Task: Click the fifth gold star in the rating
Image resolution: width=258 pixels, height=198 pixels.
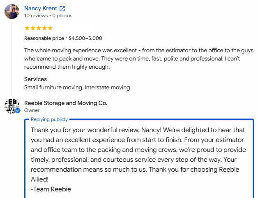Action: [50, 28]
